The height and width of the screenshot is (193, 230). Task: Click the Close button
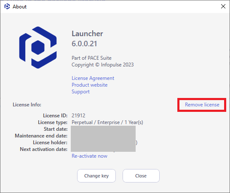coord(141,176)
